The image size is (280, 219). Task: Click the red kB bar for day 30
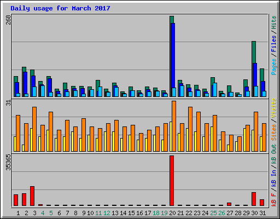pyautogui.click(x=254, y=199)
